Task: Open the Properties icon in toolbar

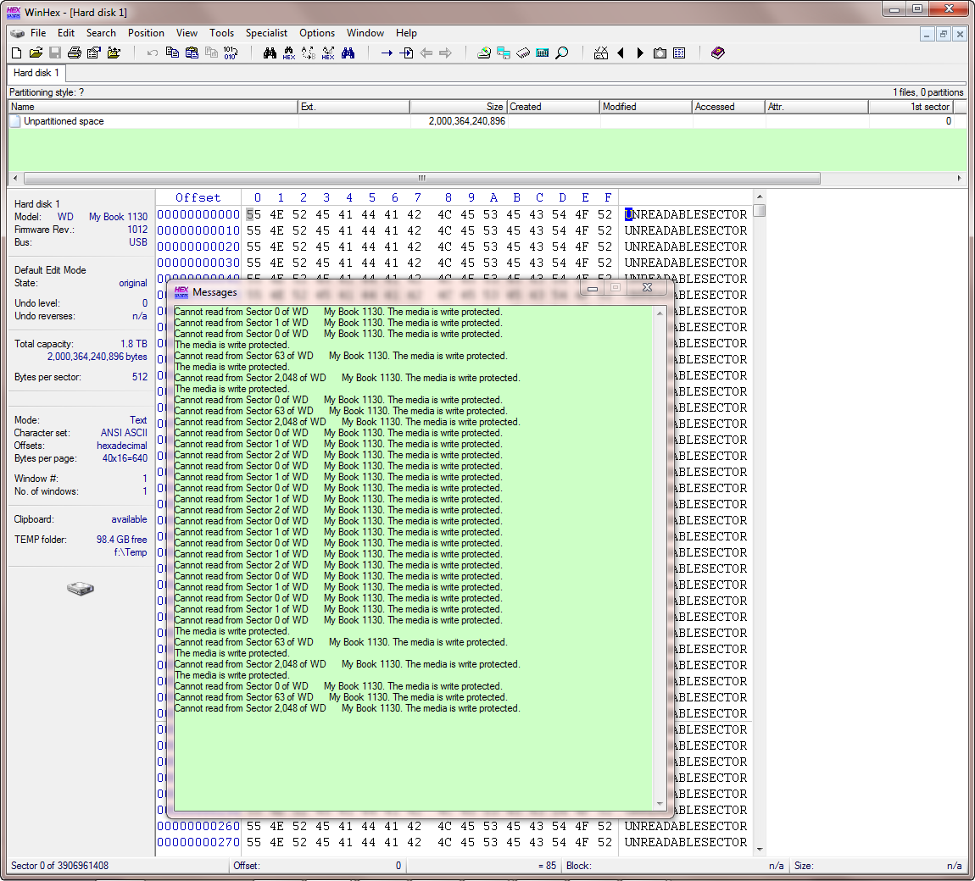Action: click(x=94, y=53)
